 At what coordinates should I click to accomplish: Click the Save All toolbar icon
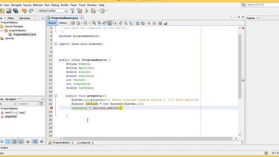pyautogui.click(x=16, y=10)
